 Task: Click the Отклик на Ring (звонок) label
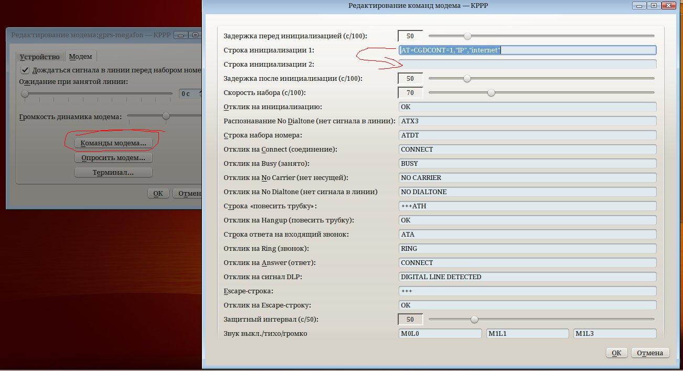coord(266,249)
